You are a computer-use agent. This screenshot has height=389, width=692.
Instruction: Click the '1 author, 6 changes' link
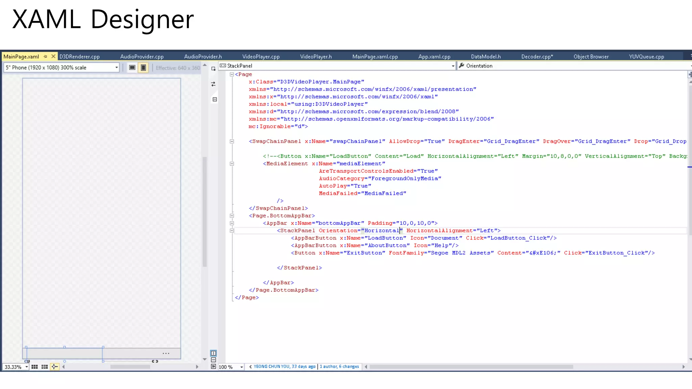click(x=339, y=367)
